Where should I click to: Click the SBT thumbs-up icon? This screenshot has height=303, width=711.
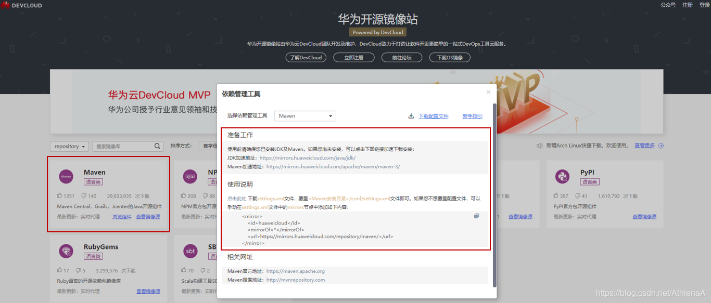point(184,270)
